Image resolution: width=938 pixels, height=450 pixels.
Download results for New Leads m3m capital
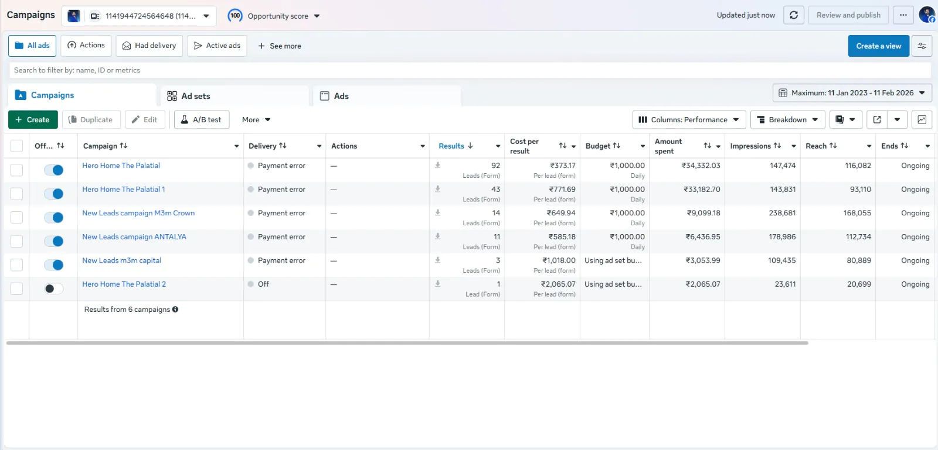[438, 260]
